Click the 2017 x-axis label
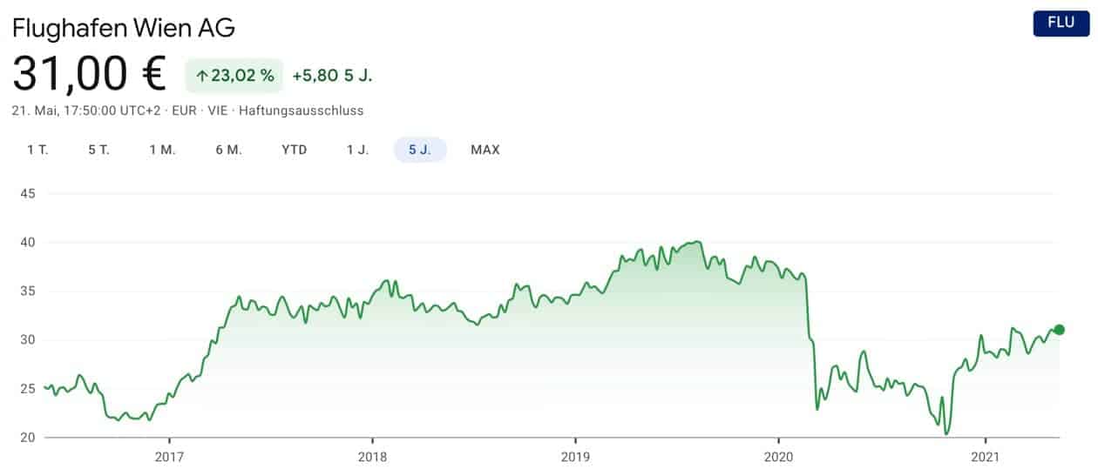Viewport: 1098px width, 469px height. (169, 456)
